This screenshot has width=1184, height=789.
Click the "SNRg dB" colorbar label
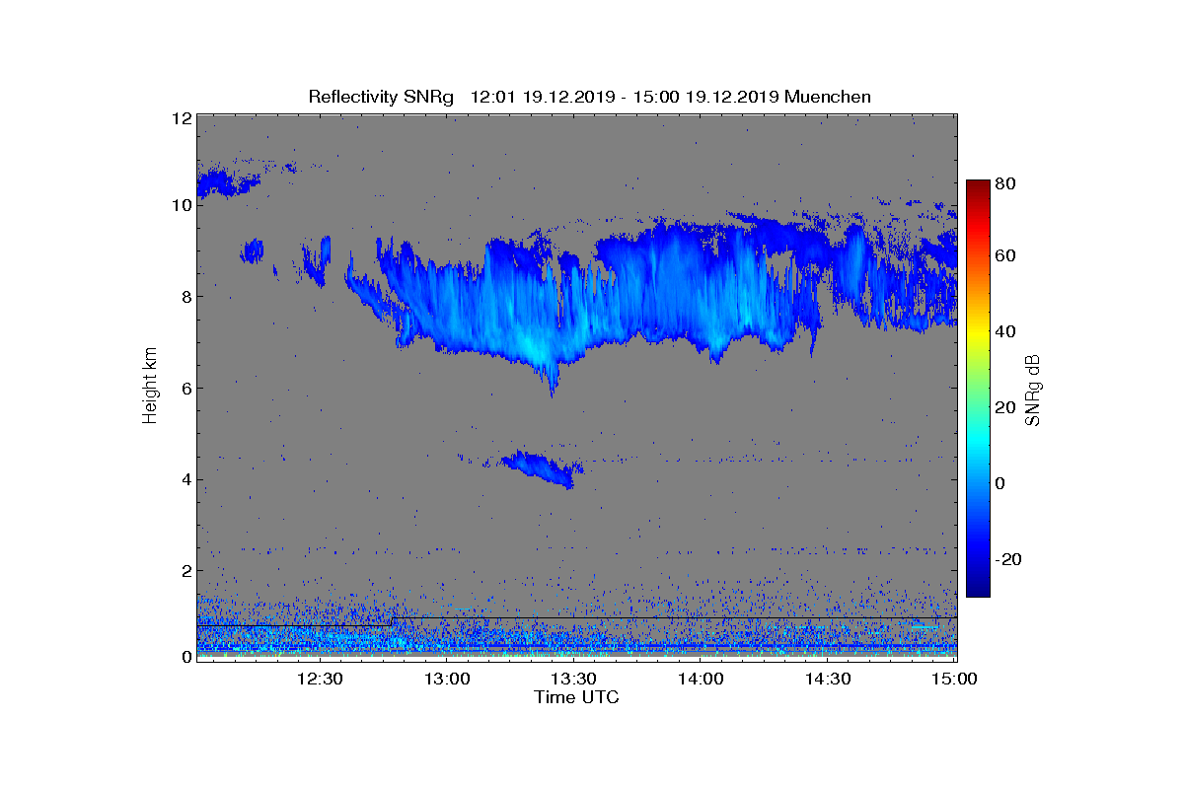click(x=1033, y=391)
